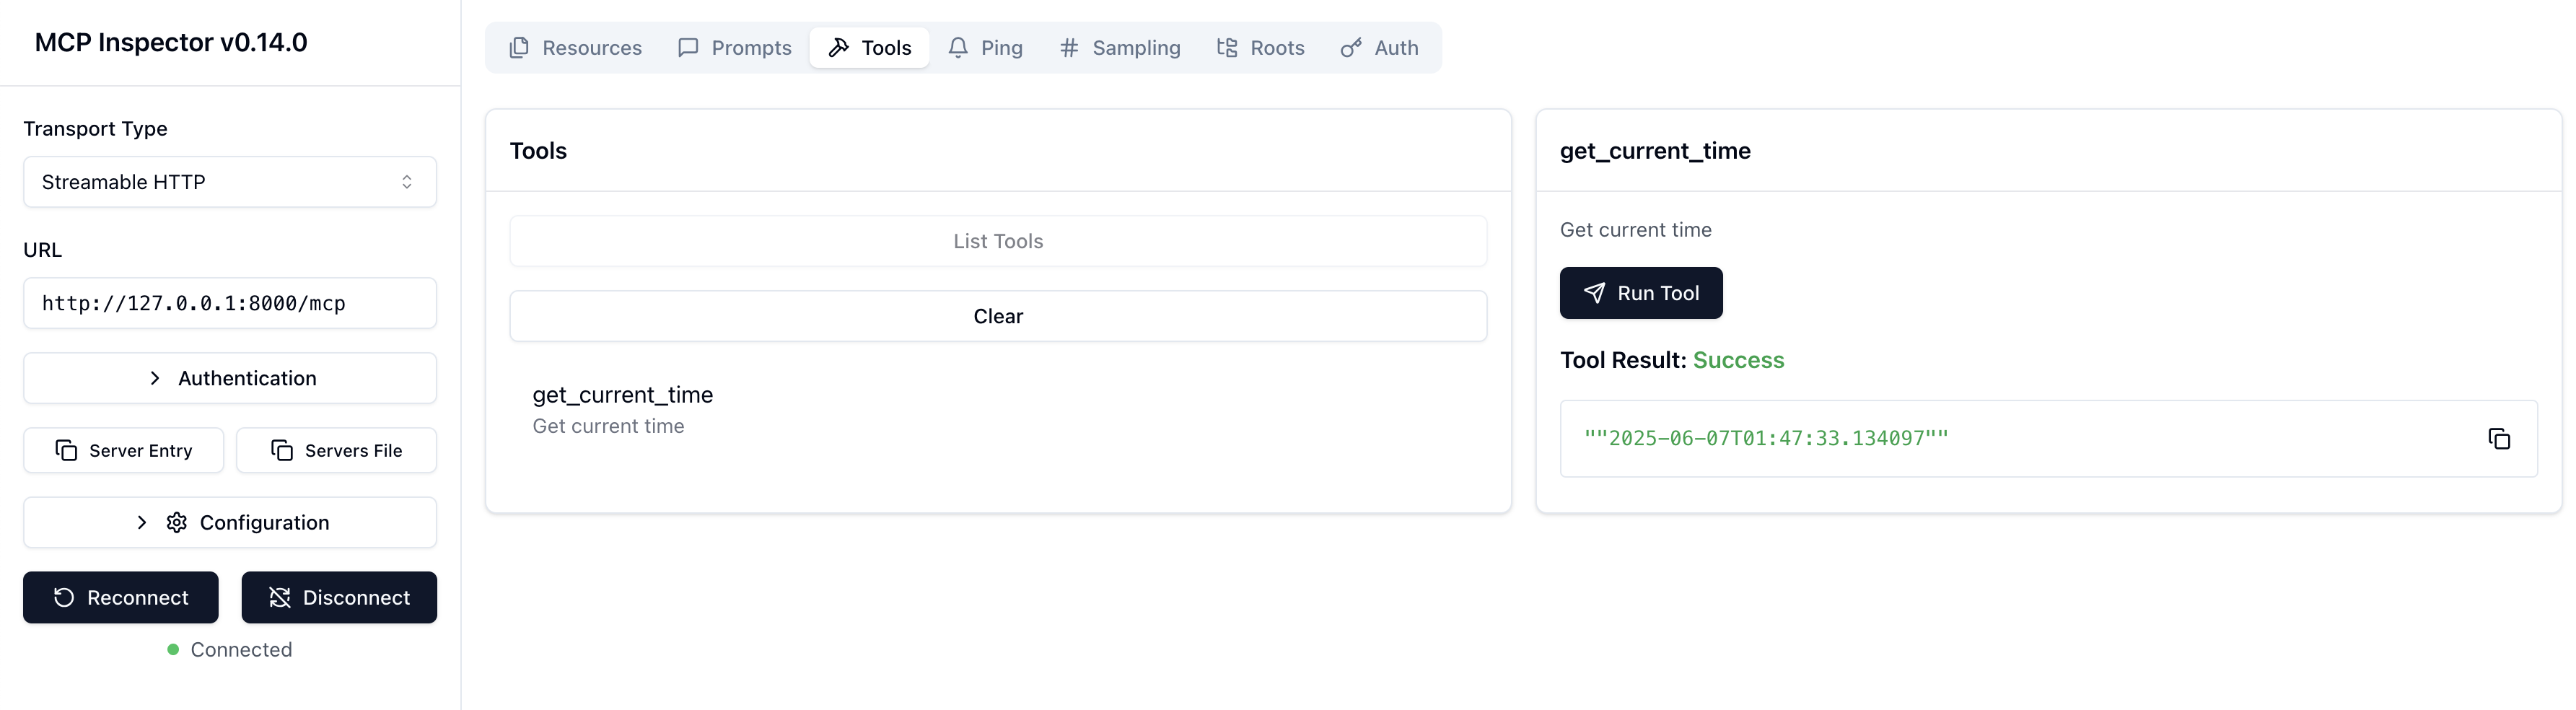This screenshot has width=2576, height=710.
Task: Copy the tool result output
Action: [x=2498, y=439]
